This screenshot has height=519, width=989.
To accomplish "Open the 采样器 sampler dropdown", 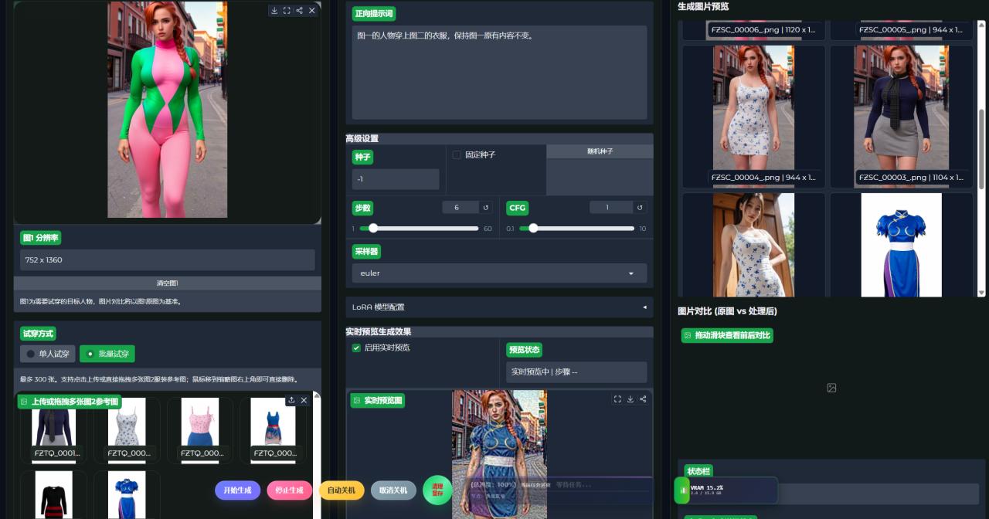I will pos(499,273).
